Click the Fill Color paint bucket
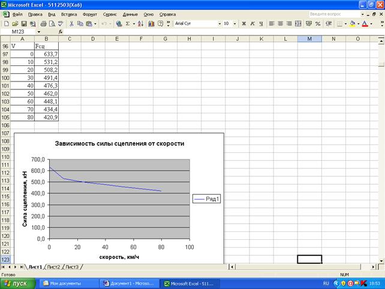Viewport: 385px width, 289px height. [352, 24]
